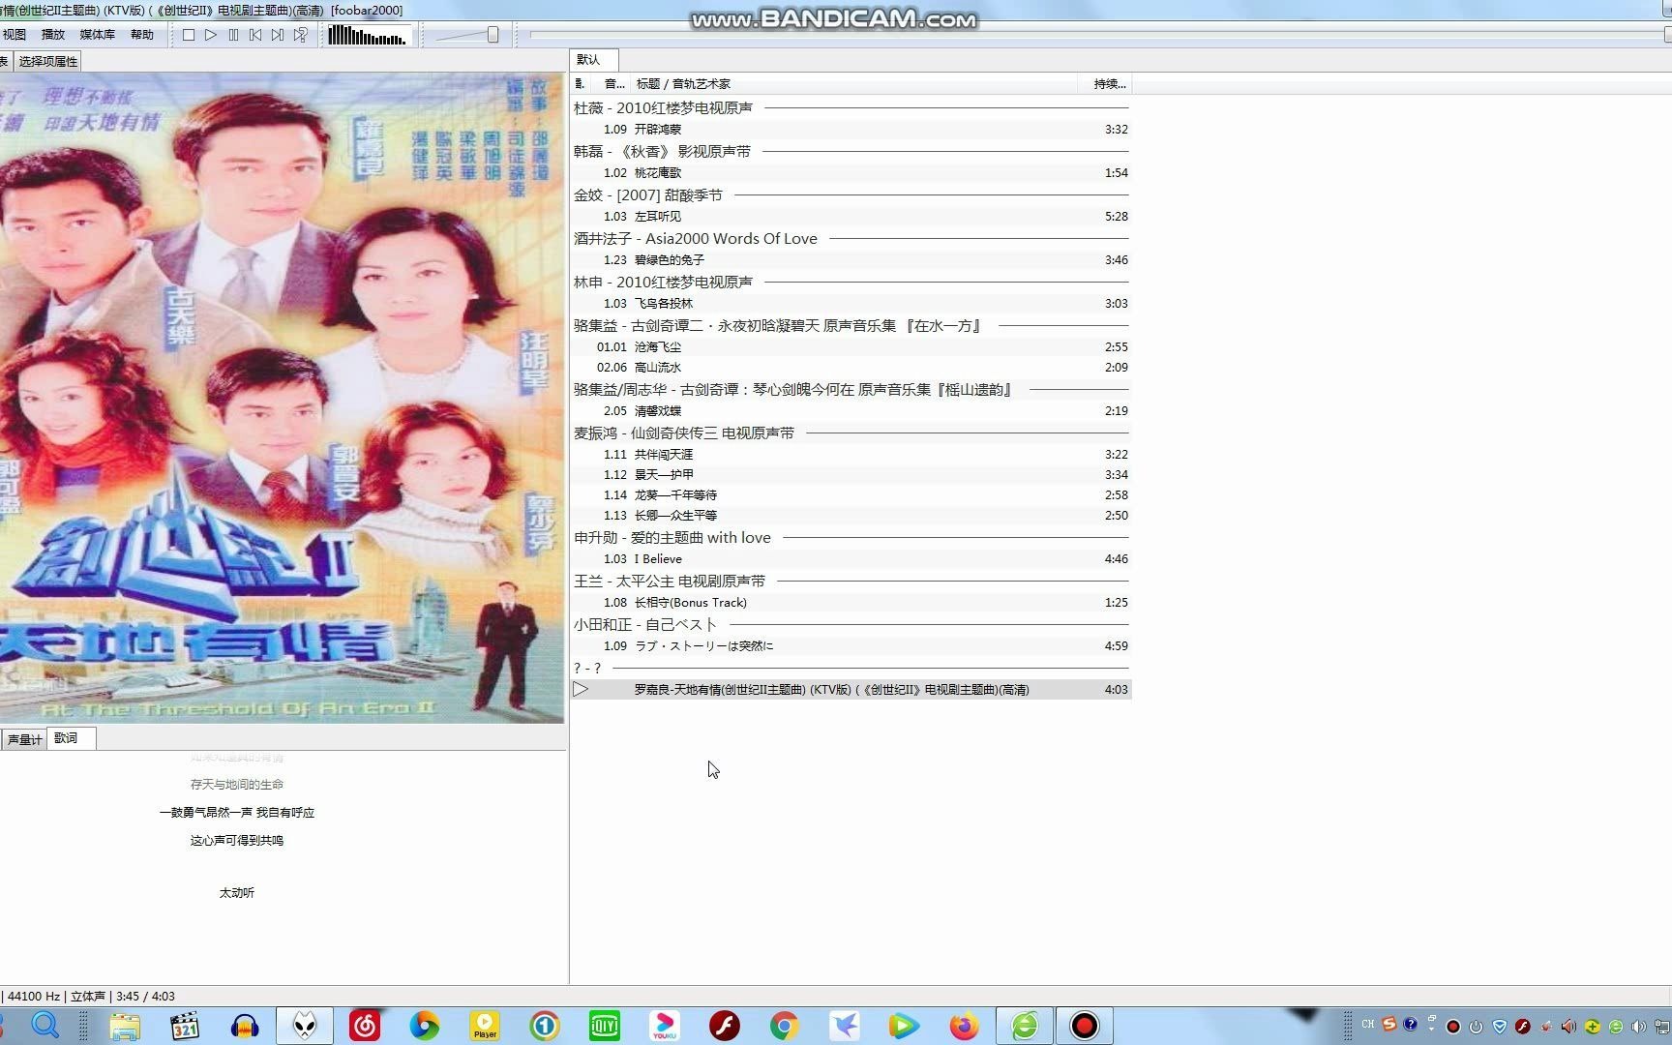
Task: Open the 视图 menu
Action: click(x=15, y=35)
